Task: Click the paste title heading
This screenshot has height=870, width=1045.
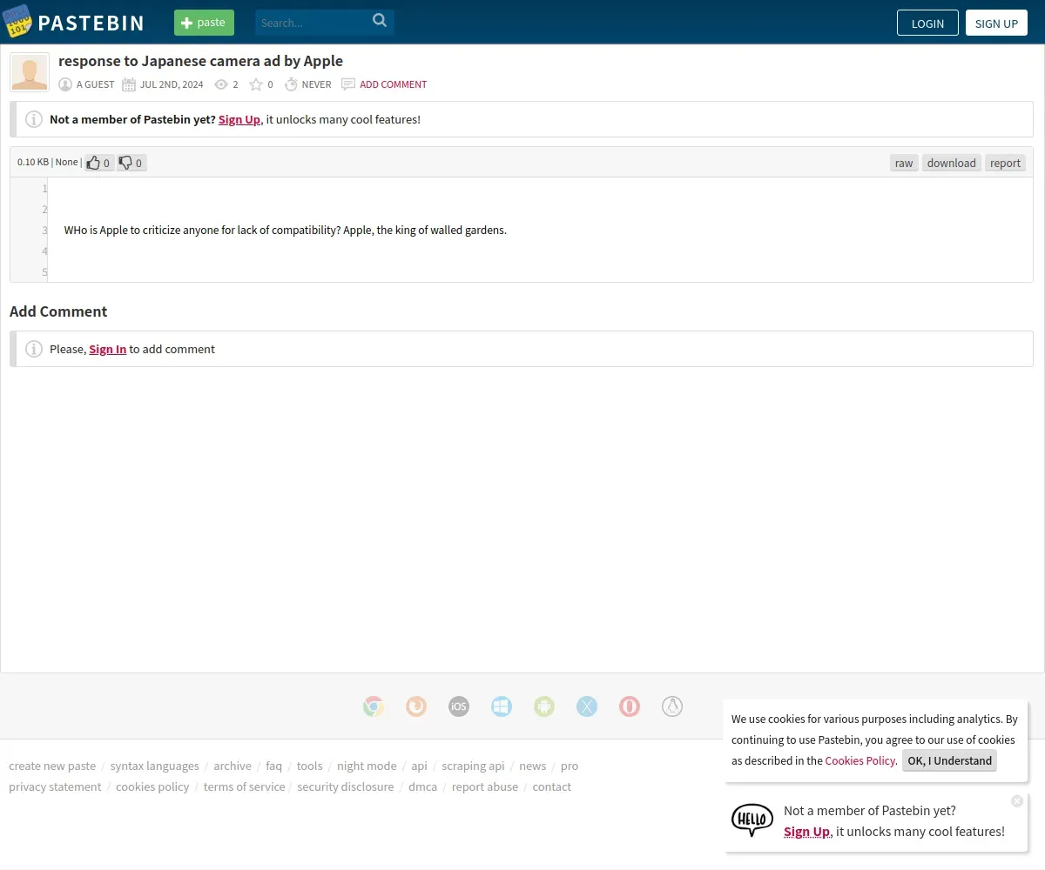Action: (201, 61)
